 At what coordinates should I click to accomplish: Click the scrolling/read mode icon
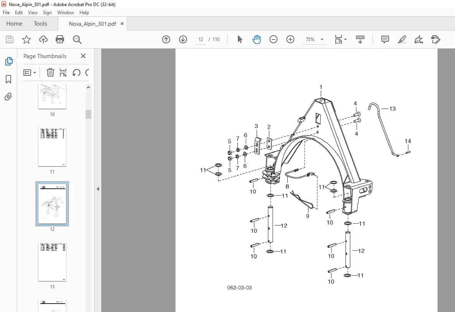pyautogui.click(x=360, y=39)
